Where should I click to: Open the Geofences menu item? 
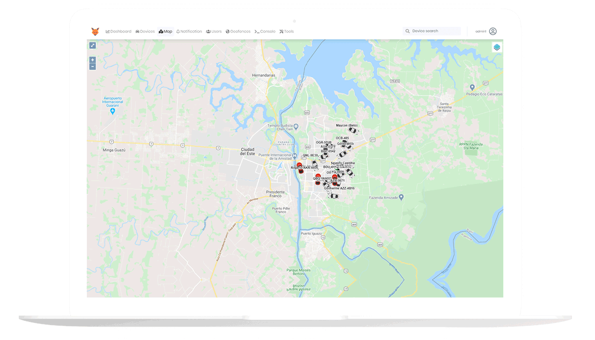click(238, 32)
